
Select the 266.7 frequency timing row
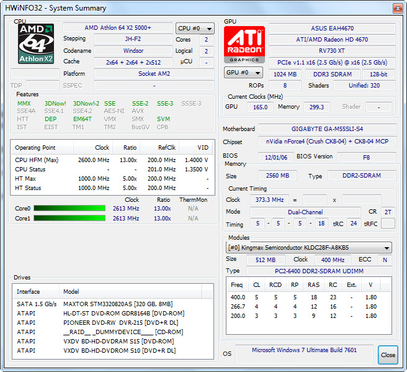click(x=308, y=307)
